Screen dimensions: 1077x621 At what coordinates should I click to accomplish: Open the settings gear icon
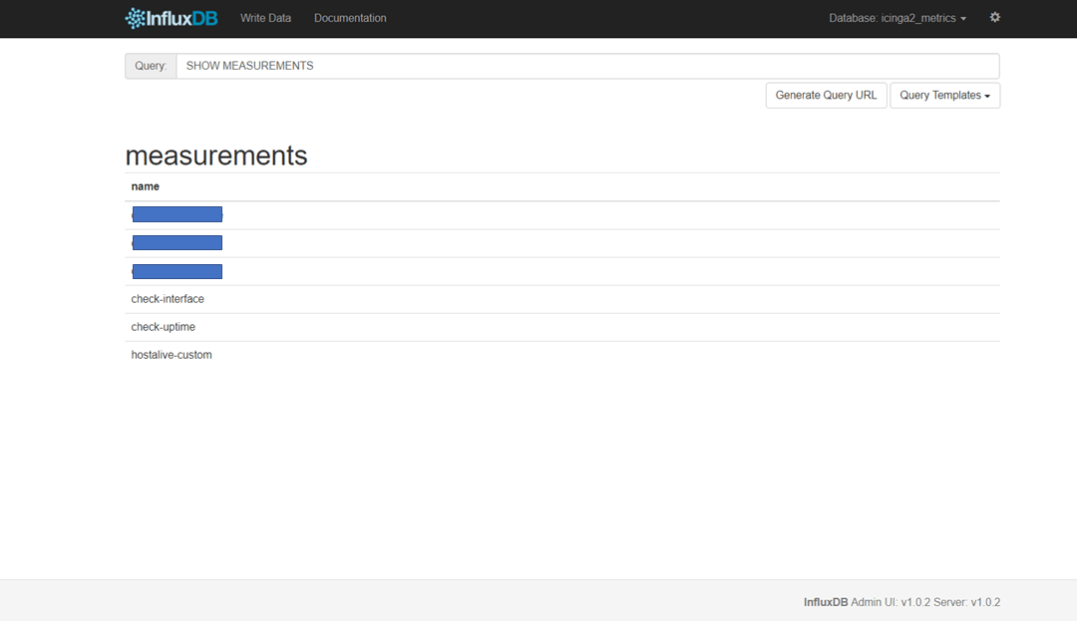tap(994, 18)
